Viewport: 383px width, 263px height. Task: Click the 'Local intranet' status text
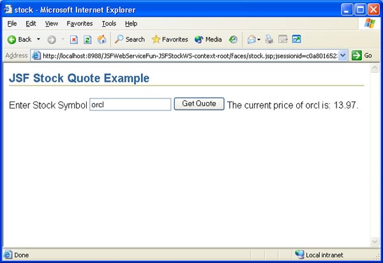click(325, 255)
